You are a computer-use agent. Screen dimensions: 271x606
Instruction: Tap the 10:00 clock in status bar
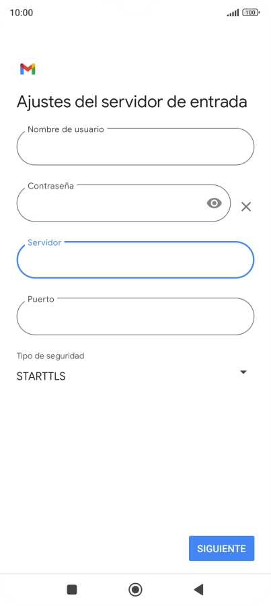pyautogui.click(x=22, y=13)
